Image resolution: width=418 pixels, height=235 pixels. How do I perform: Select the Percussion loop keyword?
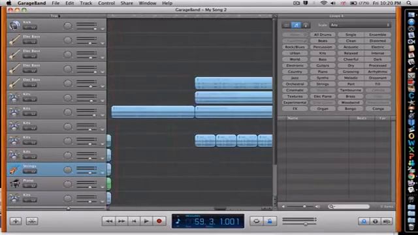(x=323, y=47)
